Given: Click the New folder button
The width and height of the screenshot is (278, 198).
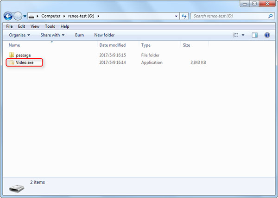Looking at the screenshot, I should click(104, 35).
